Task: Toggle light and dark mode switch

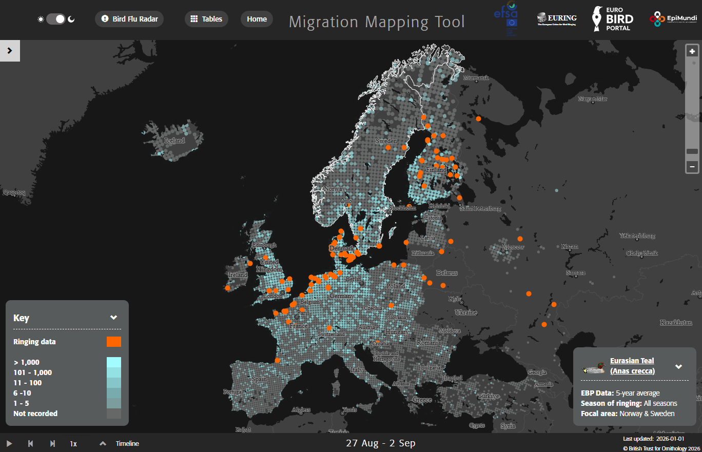Action: 56,19
